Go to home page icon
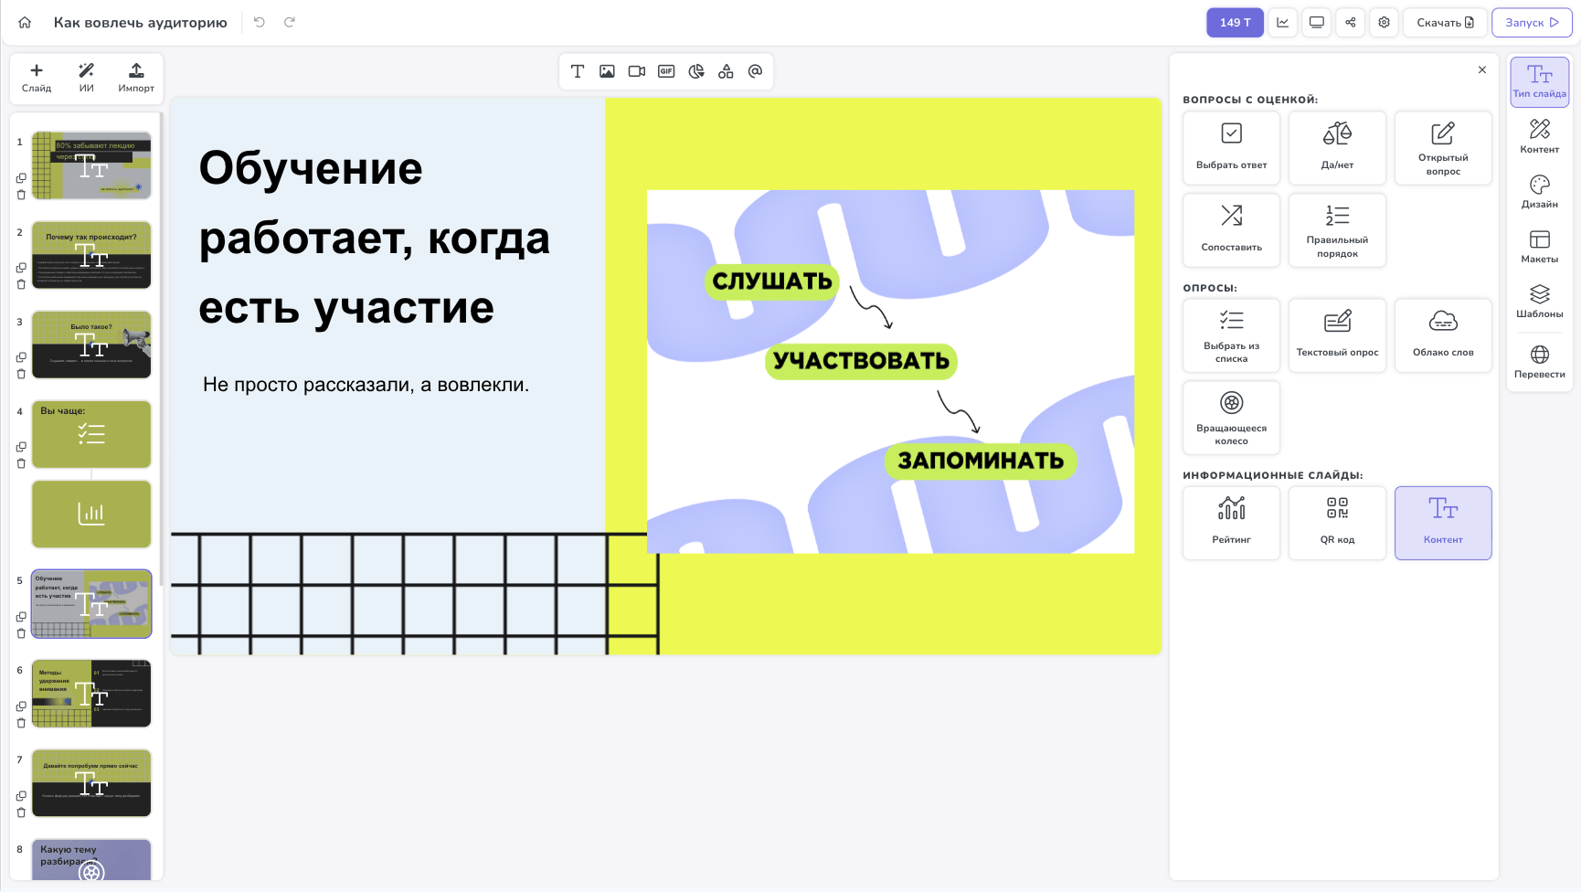Screen dimensions: 1581x892 25,23
